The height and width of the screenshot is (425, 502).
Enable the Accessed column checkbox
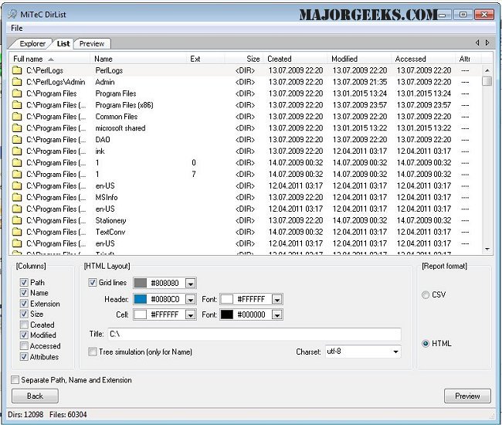click(x=24, y=346)
